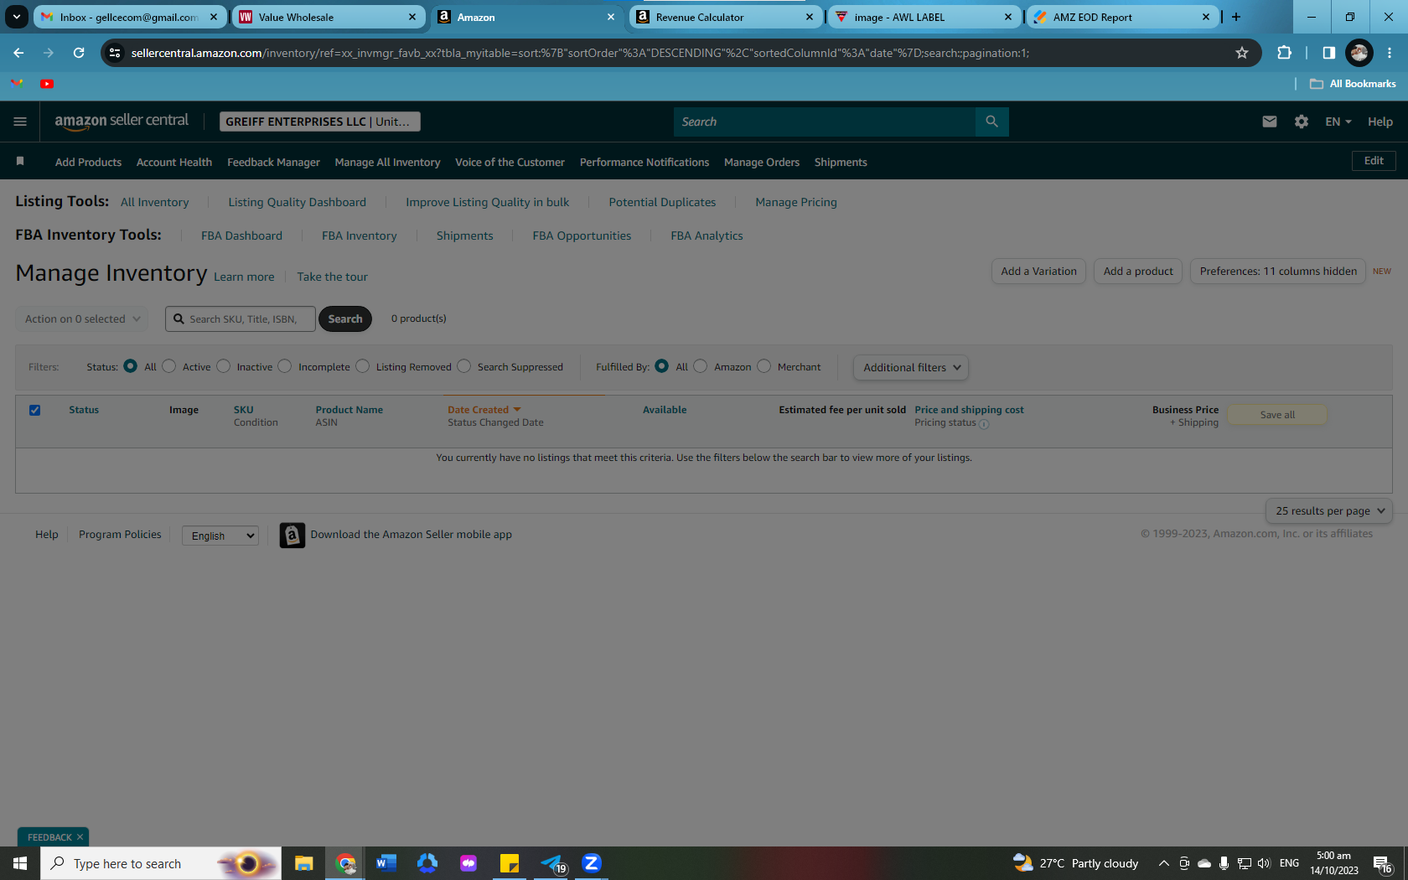Click the Take the tour link

[332, 277]
